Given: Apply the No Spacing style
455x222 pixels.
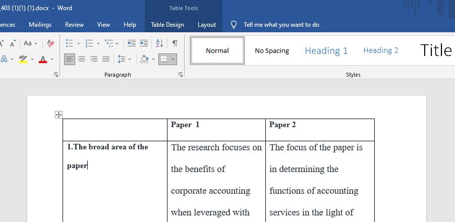Looking at the screenshot, I should [x=272, y=50].
